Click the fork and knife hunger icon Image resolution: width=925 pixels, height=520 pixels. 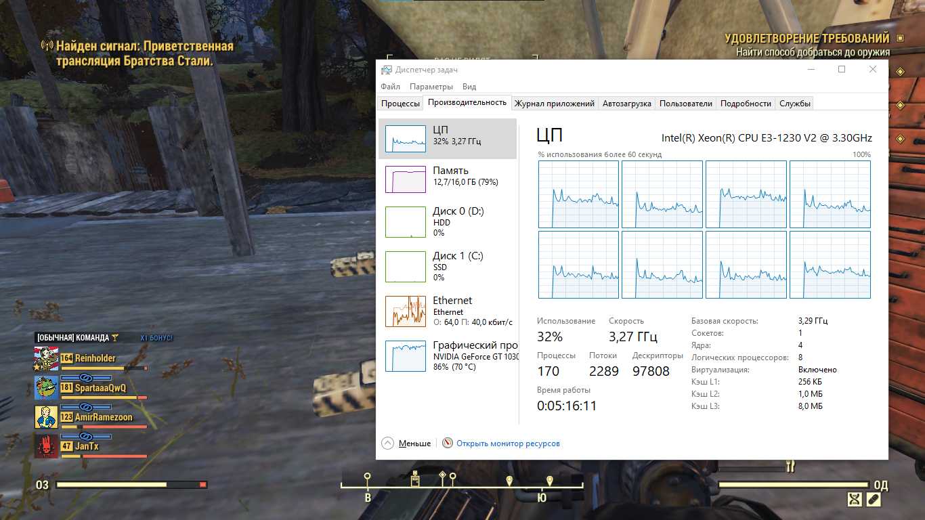click(790, 466)
